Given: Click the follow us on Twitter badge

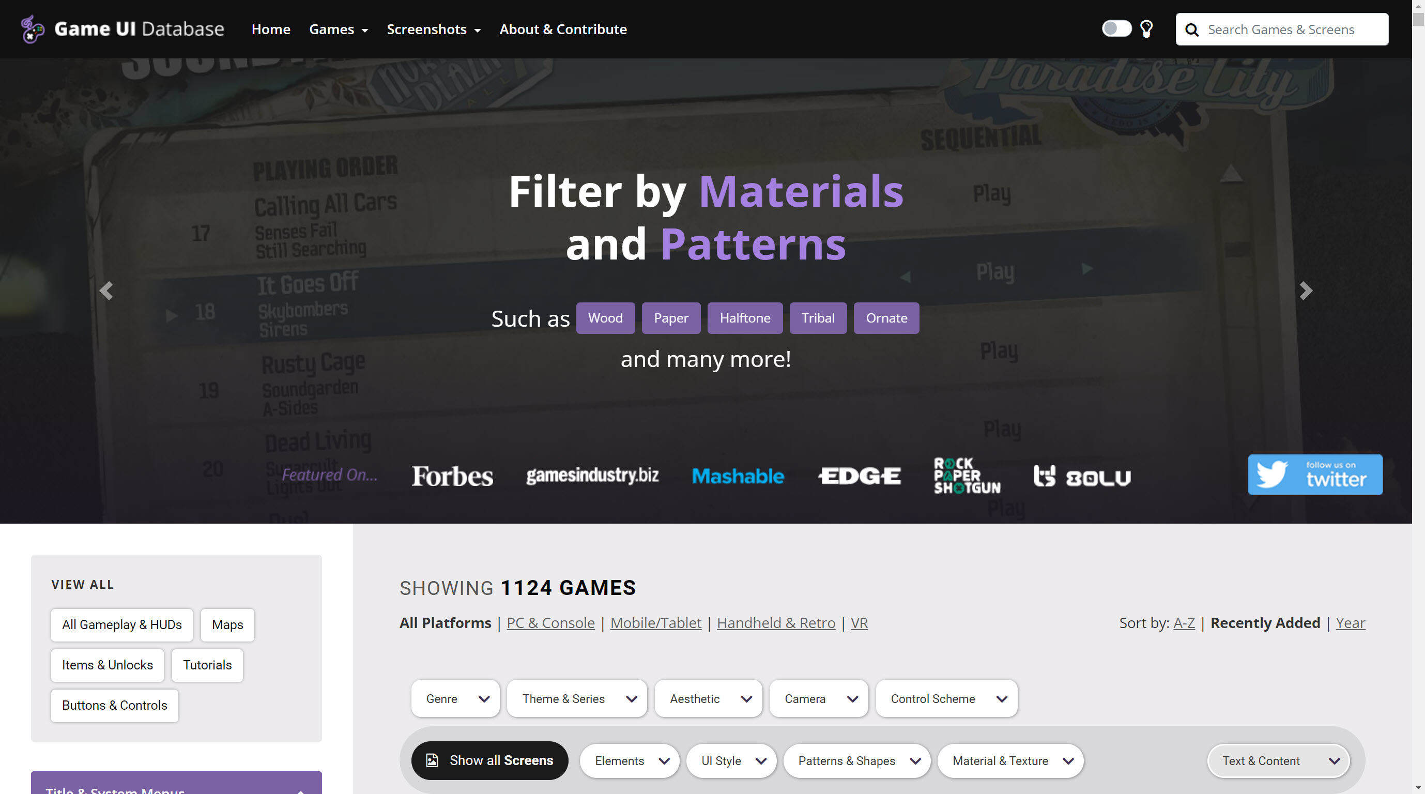Looking at the screenshot, I should pos(1315,475).
